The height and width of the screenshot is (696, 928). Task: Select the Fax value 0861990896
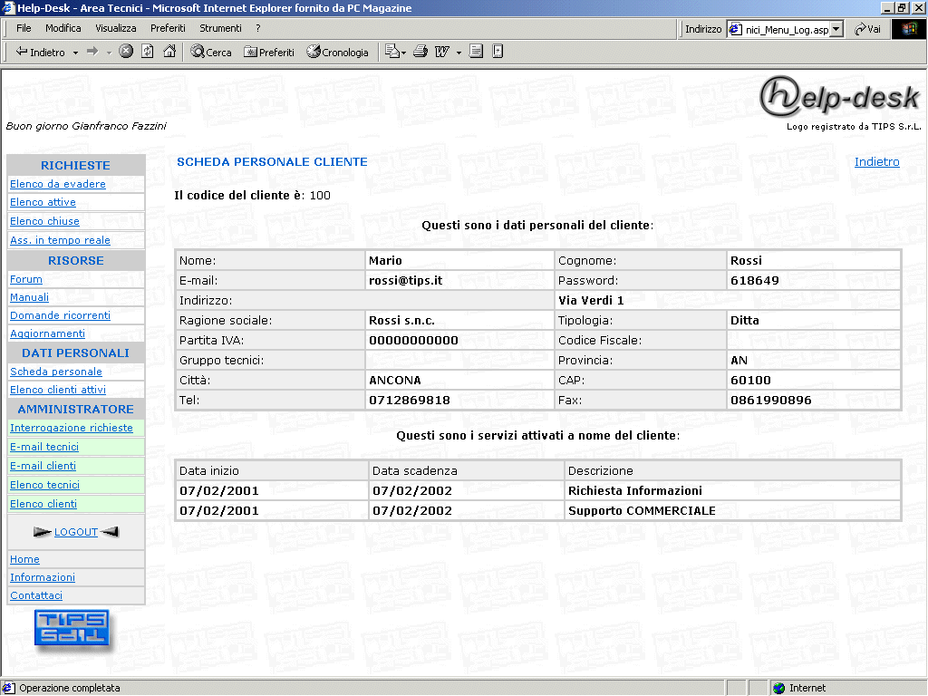point(771,400)
